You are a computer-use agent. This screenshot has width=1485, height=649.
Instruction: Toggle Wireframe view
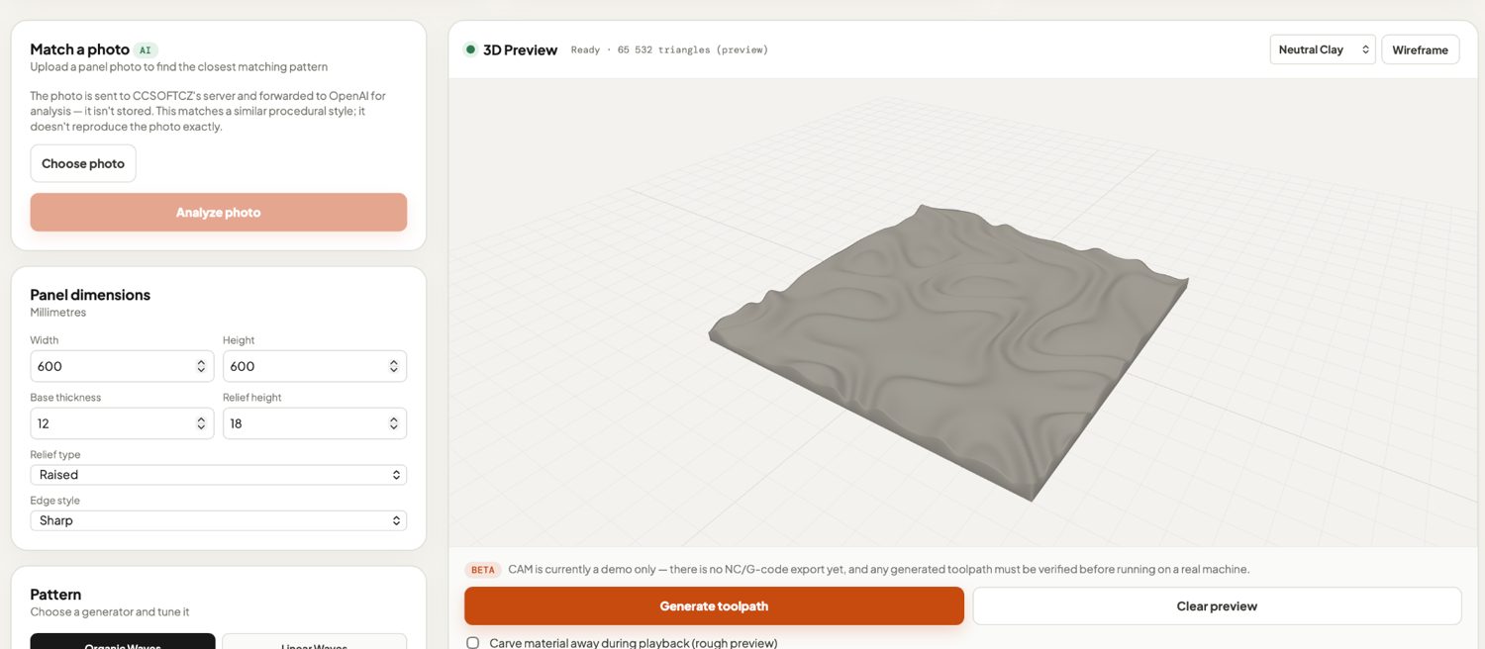(1420, 49)
